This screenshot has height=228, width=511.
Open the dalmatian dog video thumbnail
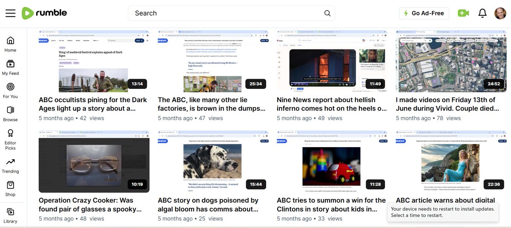pos(213,162)
